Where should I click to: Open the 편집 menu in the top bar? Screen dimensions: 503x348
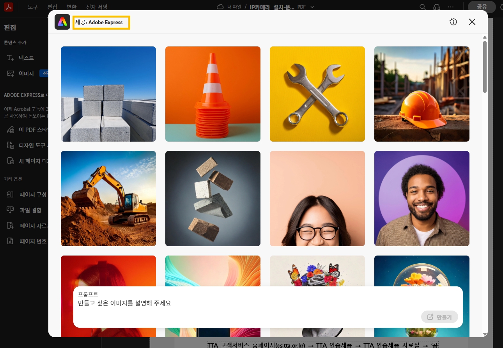pyautogui.click(x=52, y=7)
